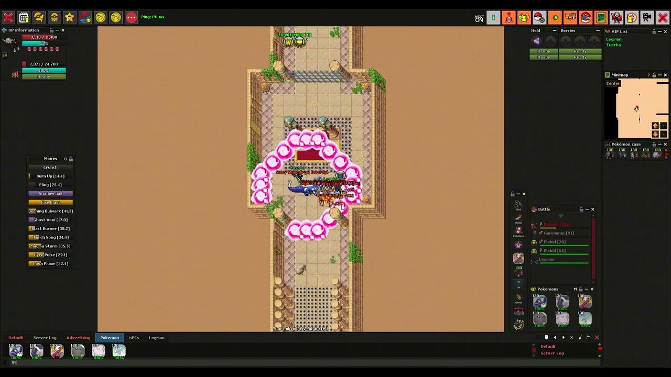Click the chat text input field

tap(304, 362)
